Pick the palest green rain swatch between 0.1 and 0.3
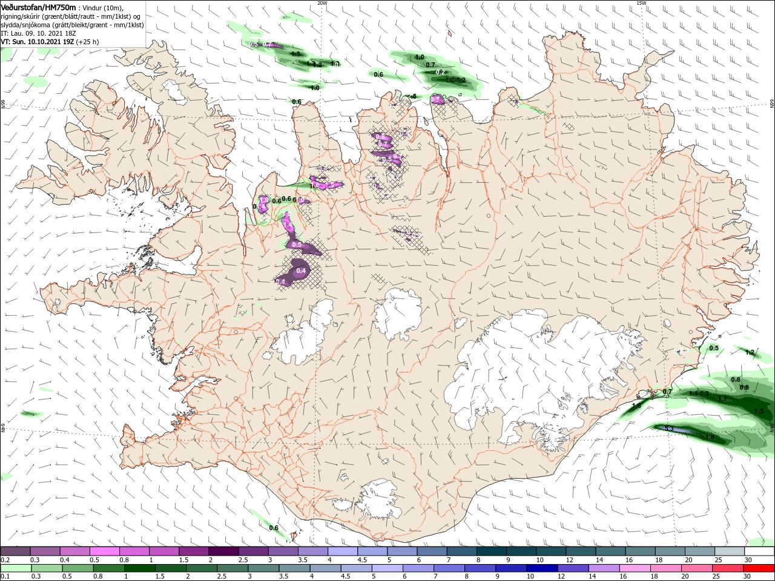 coord(15,568)
